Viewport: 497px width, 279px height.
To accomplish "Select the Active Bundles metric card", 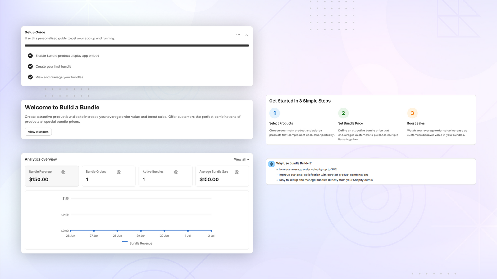I will 166,176.
